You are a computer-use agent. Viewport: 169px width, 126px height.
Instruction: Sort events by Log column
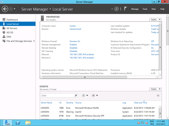124,103
